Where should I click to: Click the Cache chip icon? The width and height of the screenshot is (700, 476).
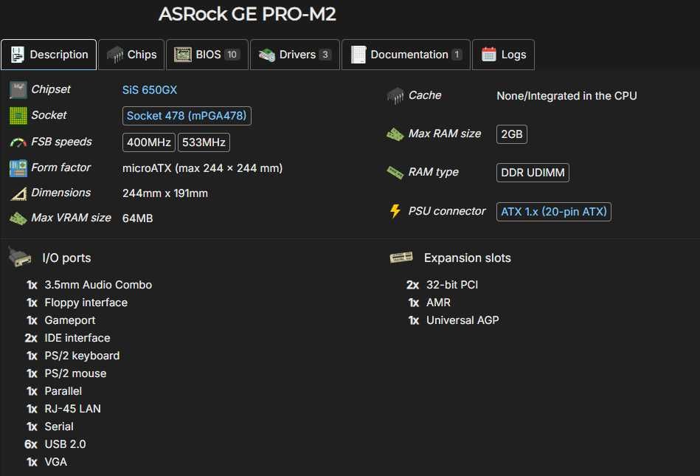coord(395,95)
